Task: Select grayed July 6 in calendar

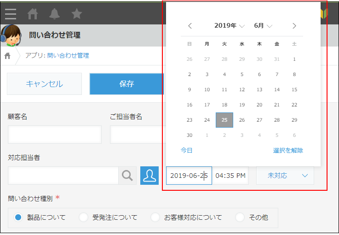Action: 294,135
